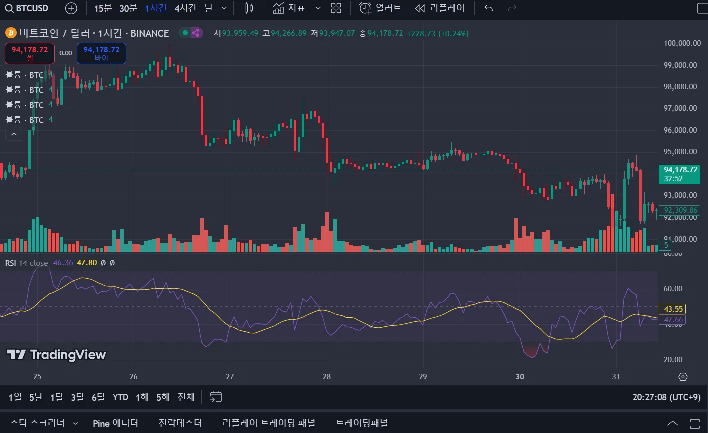Click the +228.73 (+0.24%) change value
Viewport: 708px width, 433px height.
tap(438, 33)
